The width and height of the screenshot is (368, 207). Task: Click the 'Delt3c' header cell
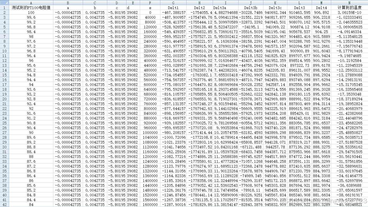click(x=275, y=8)
